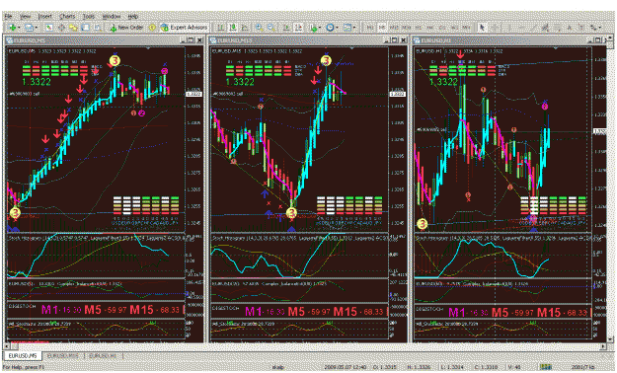
Task: Select the equidistant channel tool
Action: tap(545, 28)
